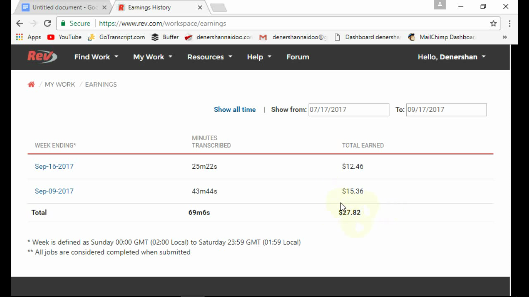Select the $12.46 earned value
529x297 pixels.
point(353,166)
